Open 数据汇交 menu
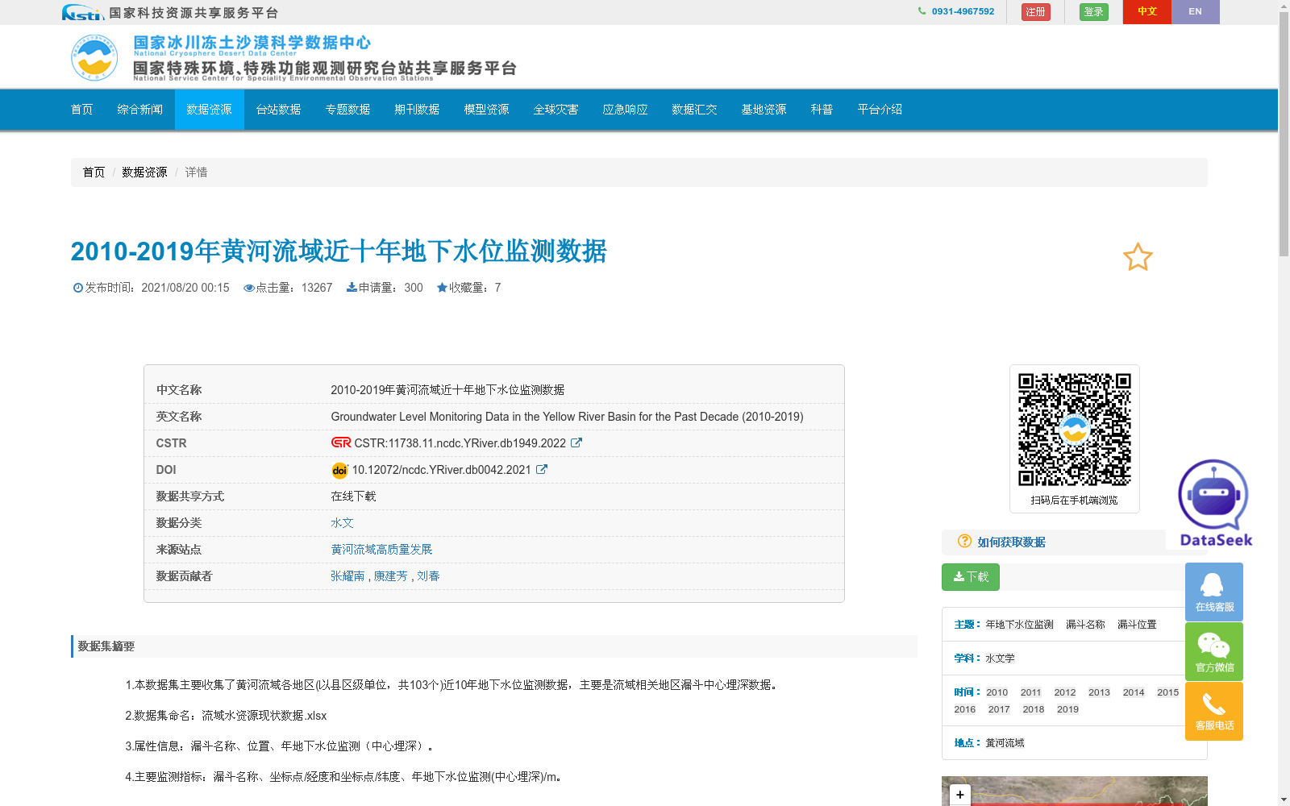Image resolution: width=1290 pixels, height=806 pixels. pos(695,110)
